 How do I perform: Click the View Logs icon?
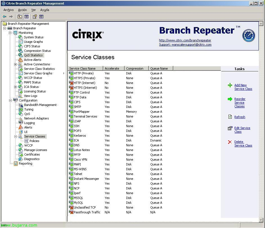[20, 96]
